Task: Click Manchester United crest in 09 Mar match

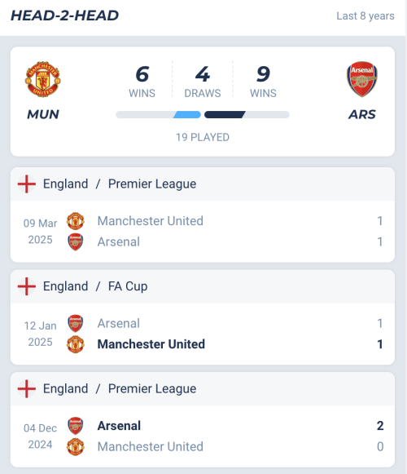Action: pos(76,221)
